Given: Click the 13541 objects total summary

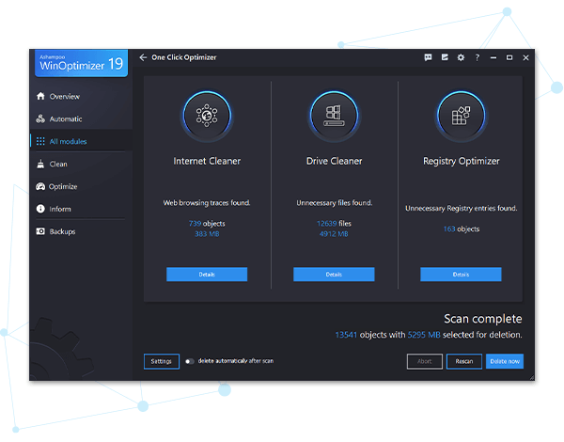Looking at the screenshot, I should [x=429, y=335].
